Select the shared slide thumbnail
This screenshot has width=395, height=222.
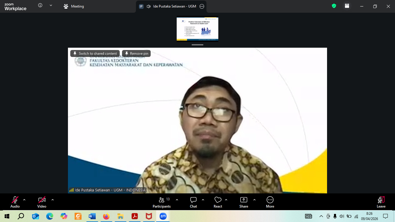pos(197,29)
